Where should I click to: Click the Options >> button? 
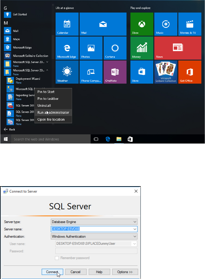click(125, 272)
